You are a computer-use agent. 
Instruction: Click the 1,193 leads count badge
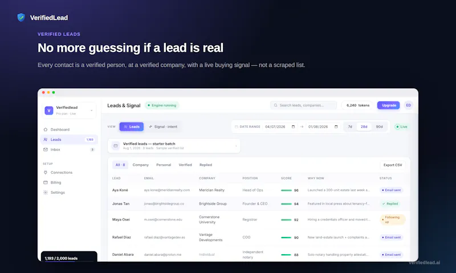coord(90,140)
